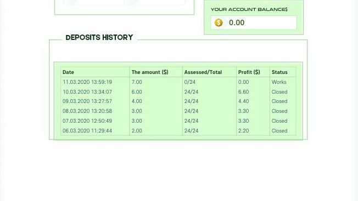The width and height of the screenshot is (358, 201).
Task: Select the 06.03.2020 11:29:44 date cell
Action: tap(87, 131)
